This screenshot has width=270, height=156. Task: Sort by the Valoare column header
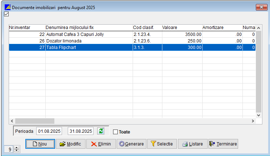pyautogui.click(x=181, y=28)
